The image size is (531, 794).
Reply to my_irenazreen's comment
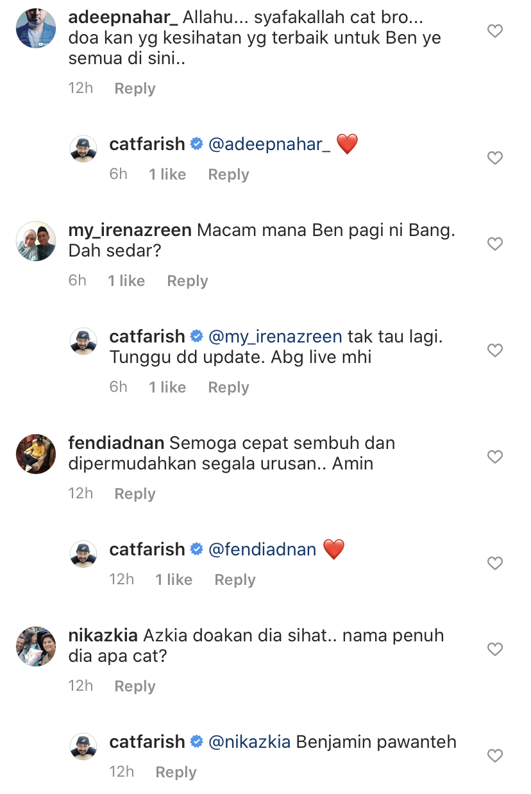point(187,281)
